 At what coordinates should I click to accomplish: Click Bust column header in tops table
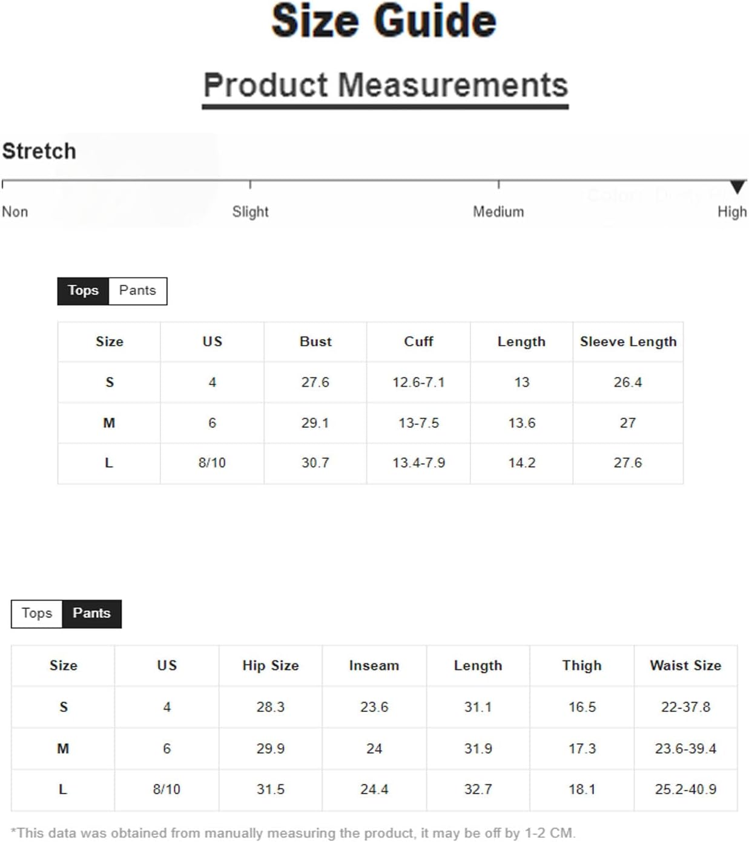(x=315, y=341)
